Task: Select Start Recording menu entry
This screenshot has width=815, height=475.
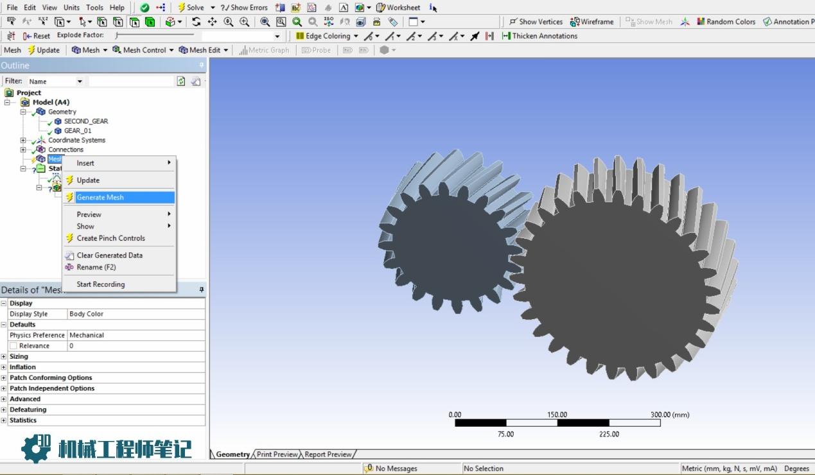Action: pos(119,284)
